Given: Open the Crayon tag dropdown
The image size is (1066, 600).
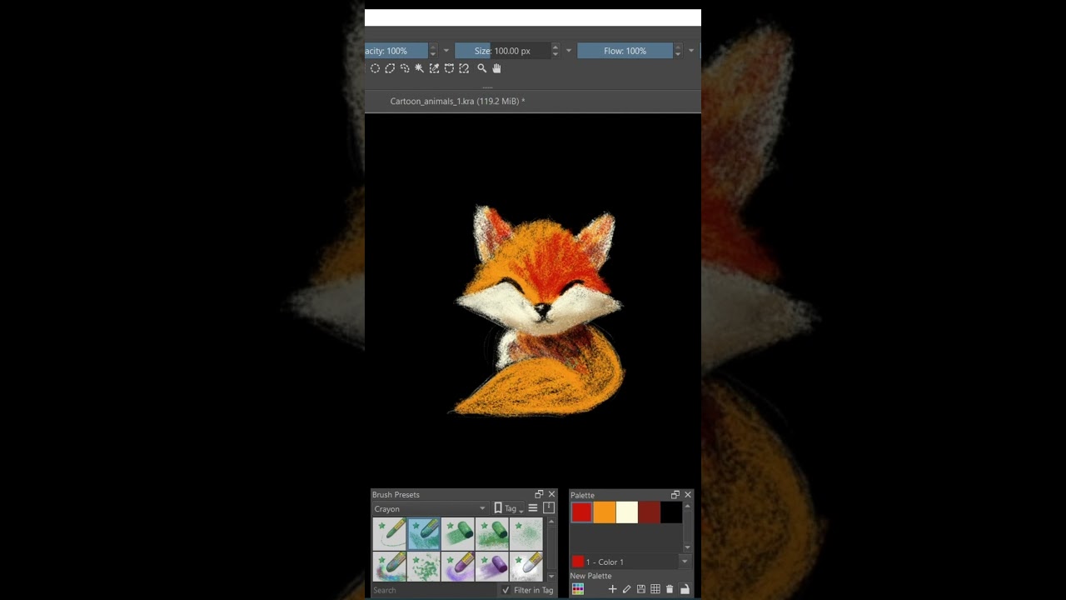Looking at the screenshot, I should [430, 508].
